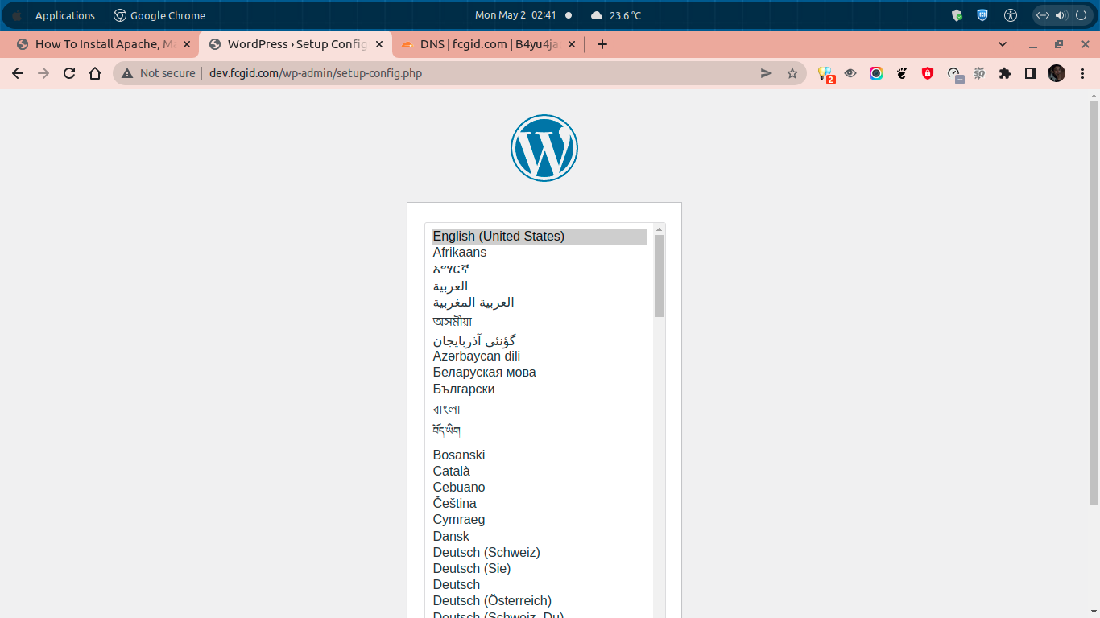1100x618 pixels.
Task: Open the power menu icon
Action: (1081, 15)
